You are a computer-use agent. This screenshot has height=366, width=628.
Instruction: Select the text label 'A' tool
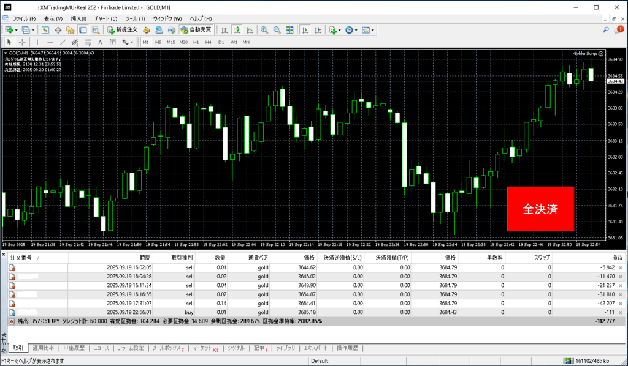pos(100,42)
